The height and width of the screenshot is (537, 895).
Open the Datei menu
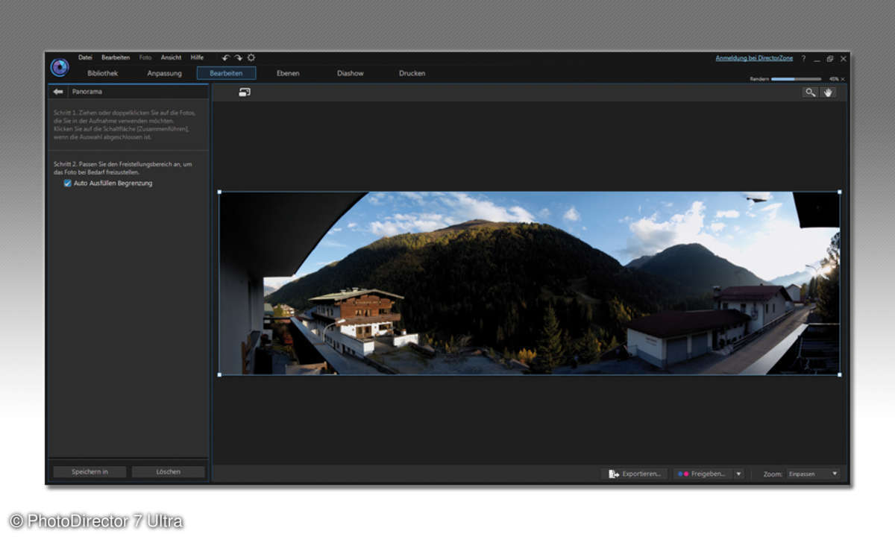85,57
